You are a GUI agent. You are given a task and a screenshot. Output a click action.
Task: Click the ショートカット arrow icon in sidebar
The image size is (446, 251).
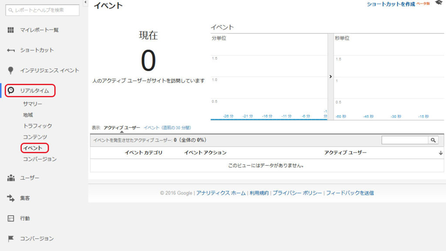click(11, 50)
